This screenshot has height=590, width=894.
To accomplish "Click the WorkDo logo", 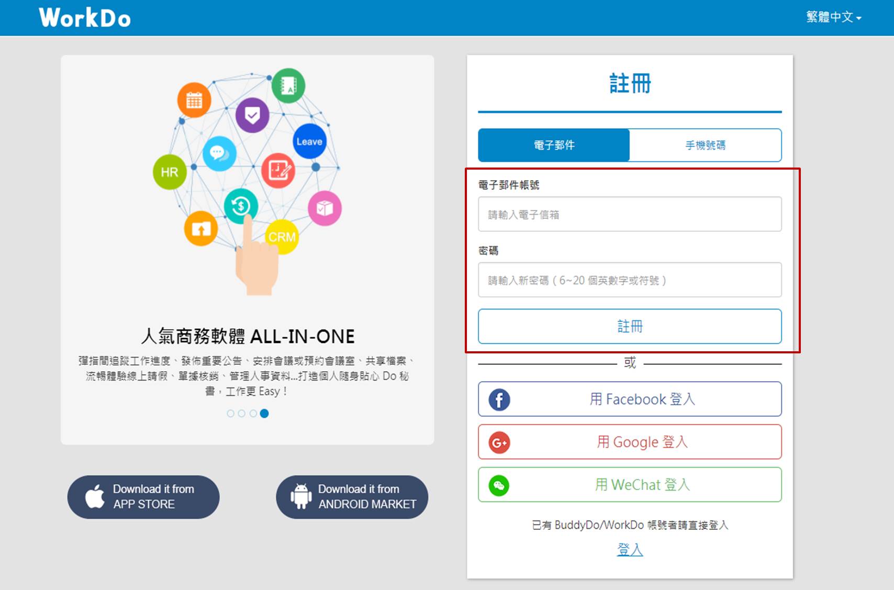I will coord(85,17).
